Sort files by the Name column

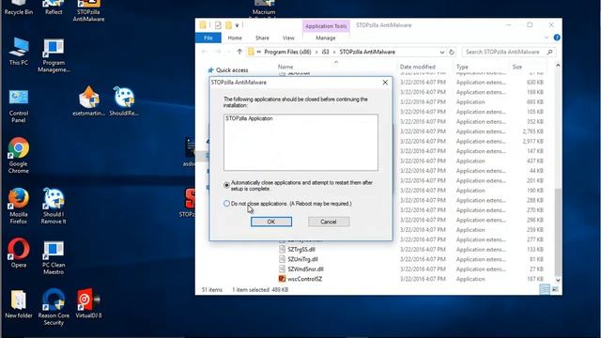pyautogui.click(x=285, y=67)
